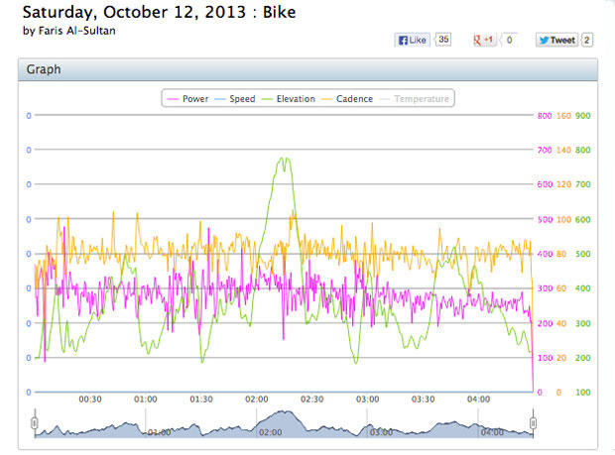
Task: Click navigator timeline at 02:00 mark
Action: point(270,433)
